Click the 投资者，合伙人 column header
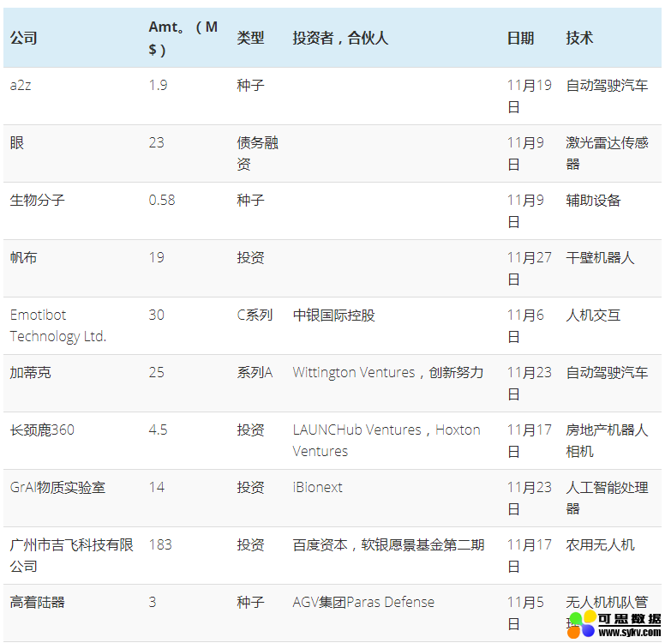This screenshot has width=665, height=643. click(340, 39)
